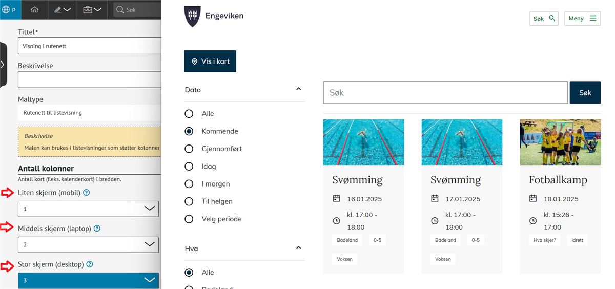Collapse the Dato filter section

pos(299,89)
